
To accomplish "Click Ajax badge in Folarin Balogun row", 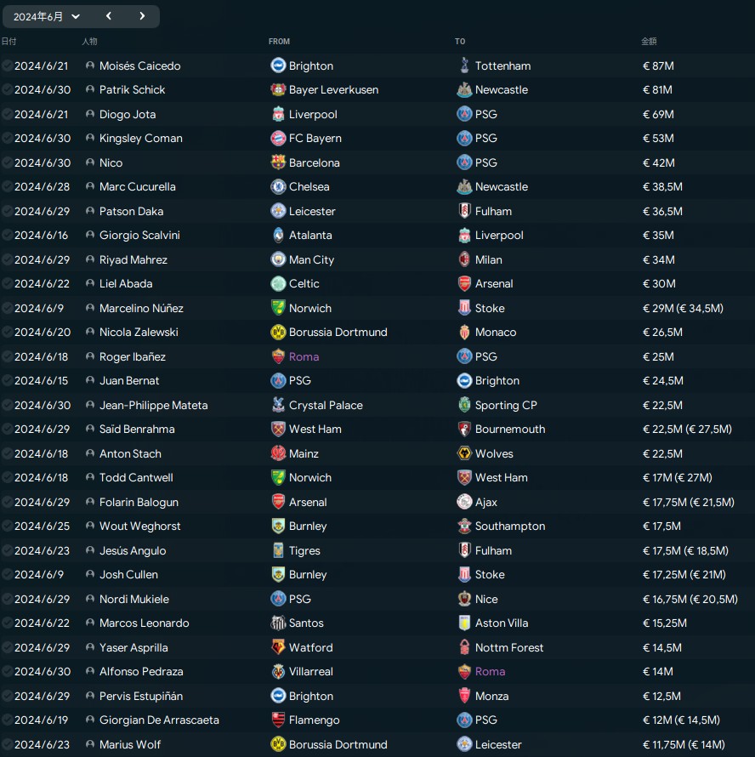I will click(464, 502).
